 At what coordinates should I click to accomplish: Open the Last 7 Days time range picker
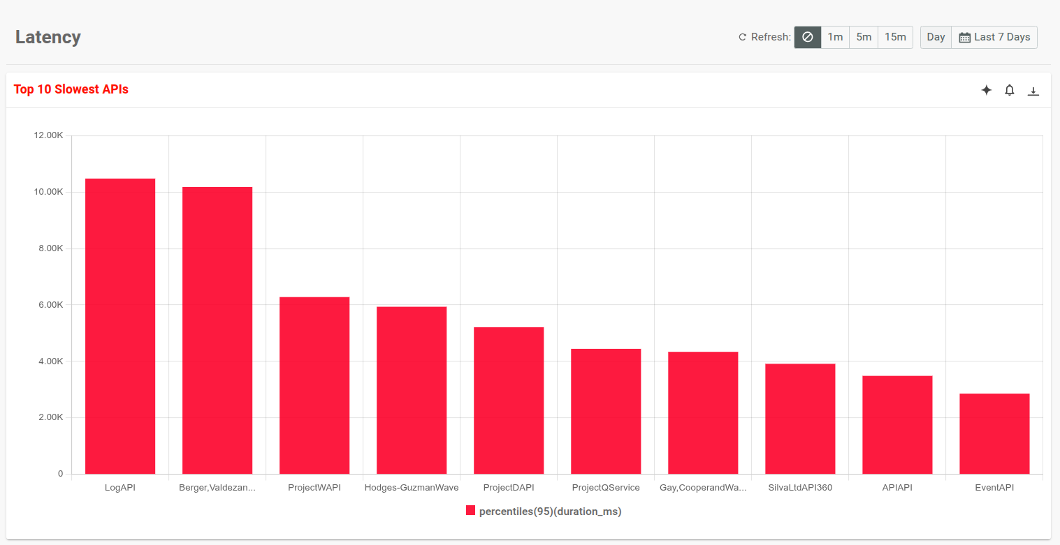tap(994, 37)
